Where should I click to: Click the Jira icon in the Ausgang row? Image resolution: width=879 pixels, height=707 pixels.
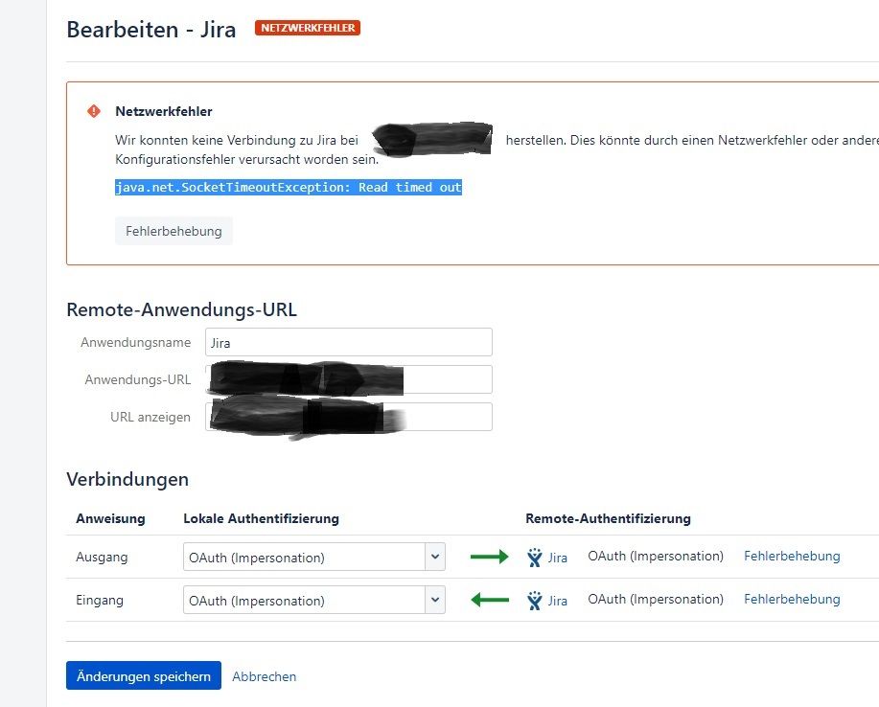[535, 557]
